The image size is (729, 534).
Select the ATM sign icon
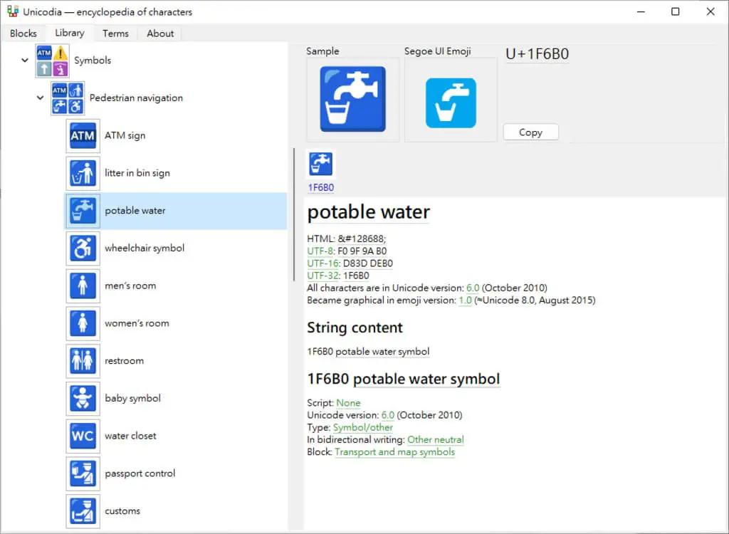pyautogui.click(x=83, y=136)
